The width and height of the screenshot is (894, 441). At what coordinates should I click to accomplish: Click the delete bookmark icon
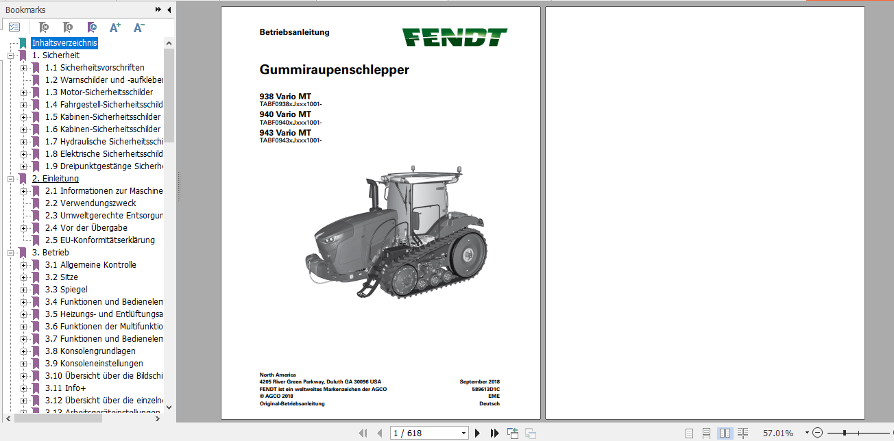[43, 27]
